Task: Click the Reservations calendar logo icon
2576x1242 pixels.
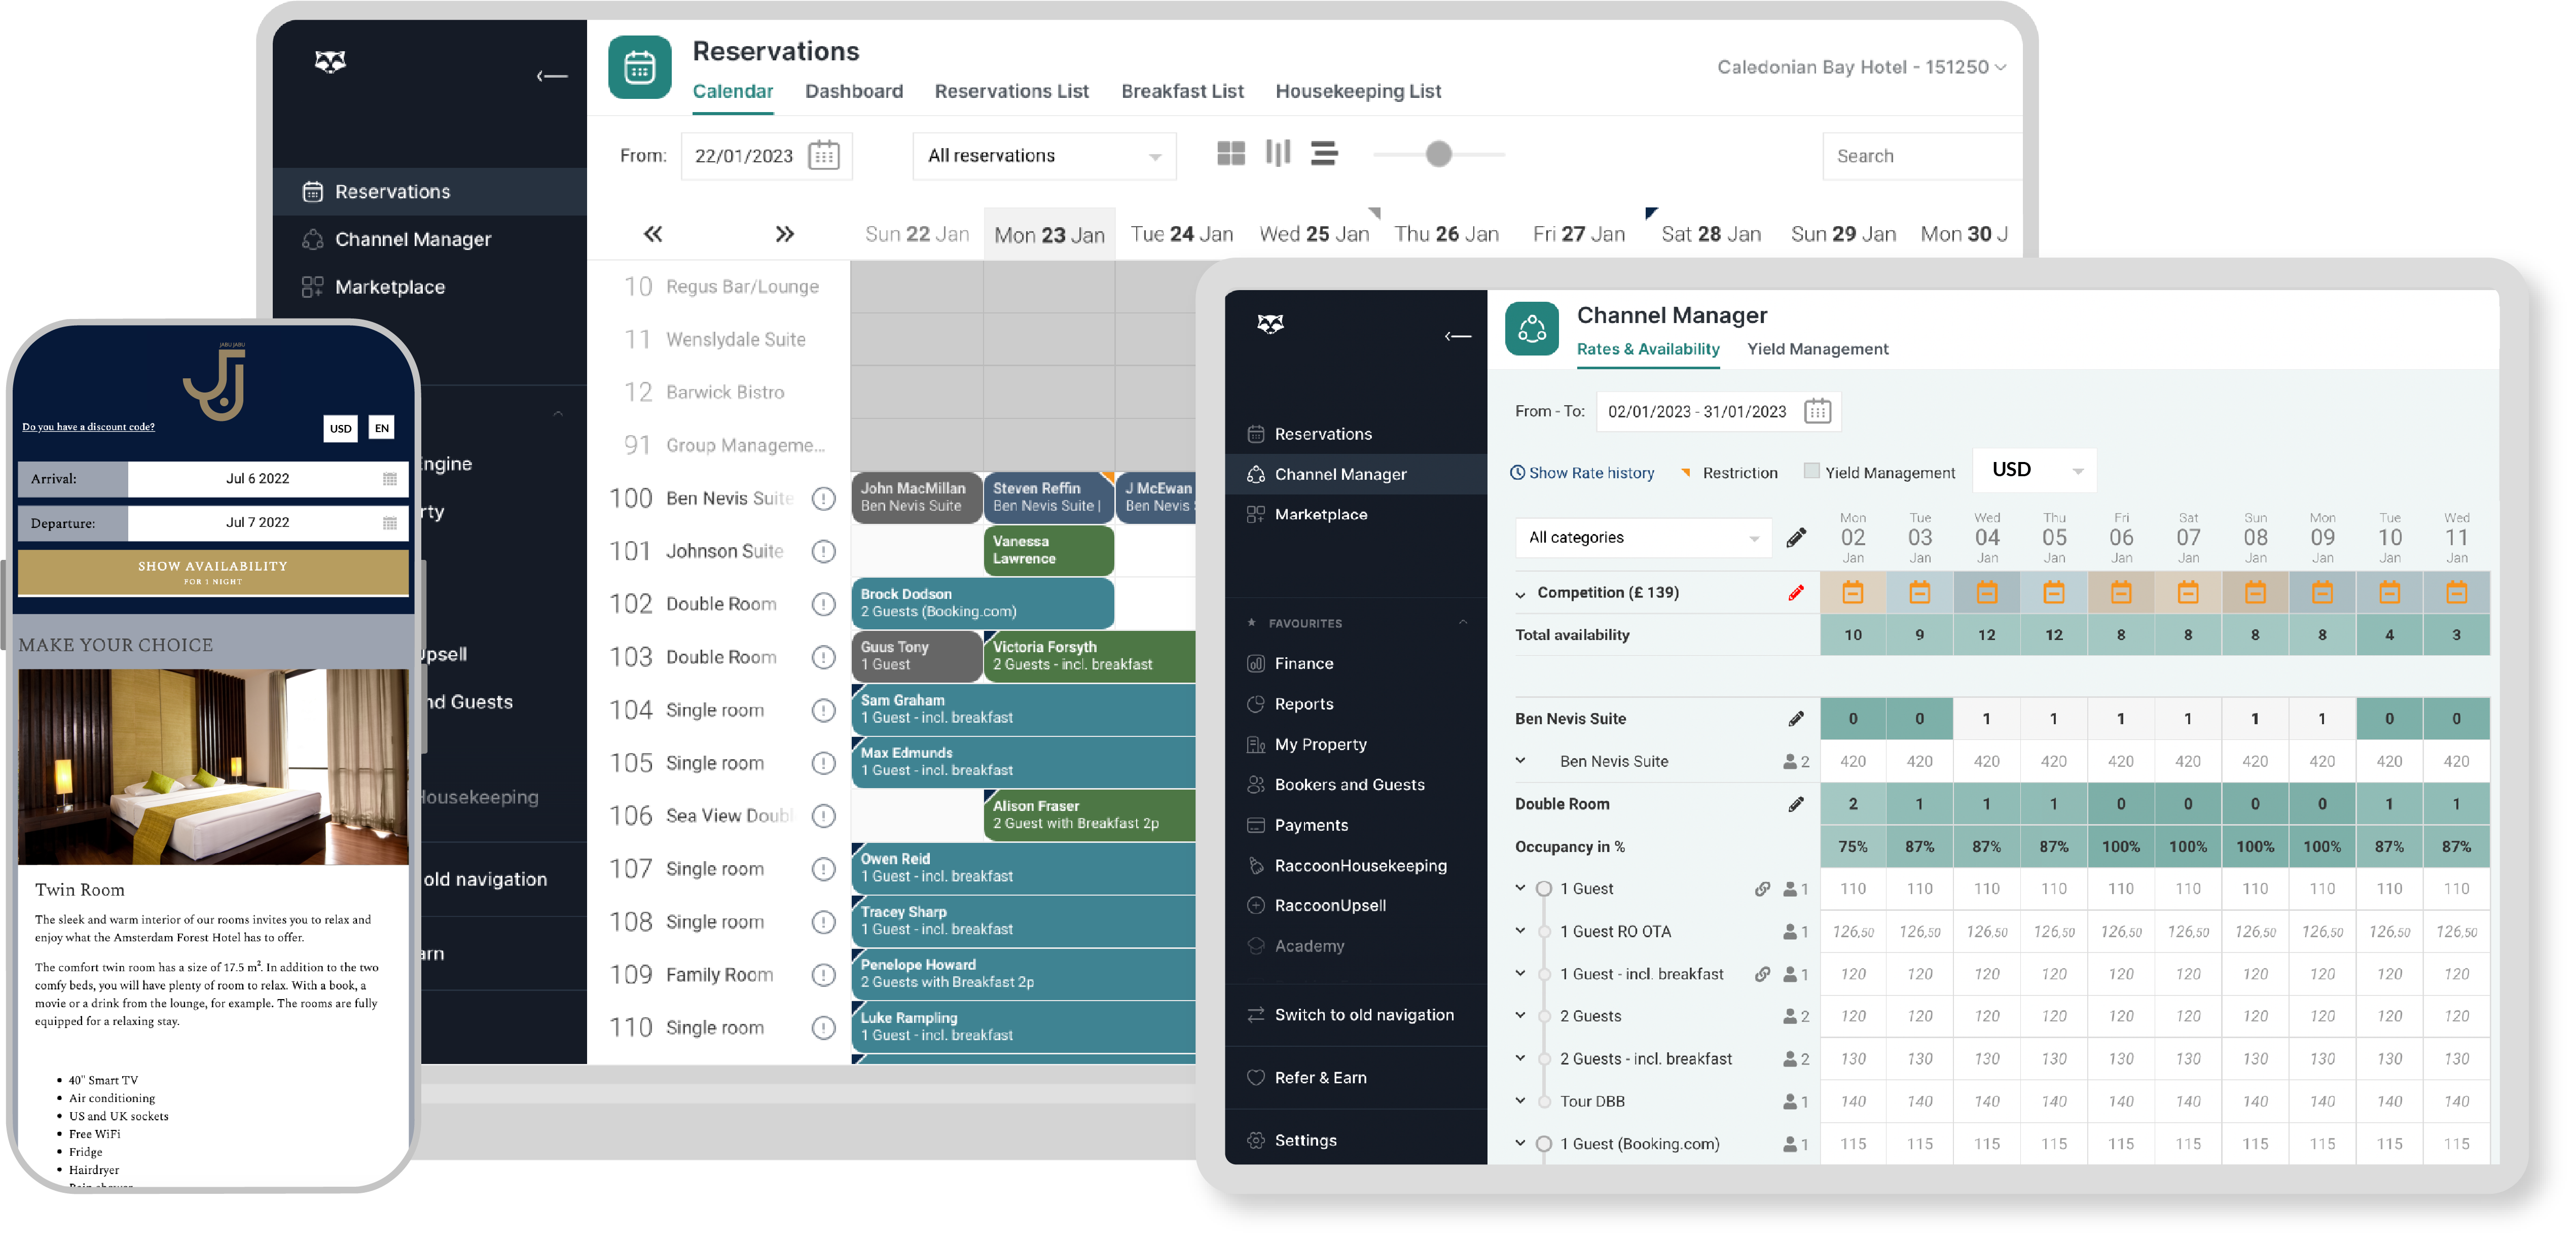Action: [x=640, y=67]
